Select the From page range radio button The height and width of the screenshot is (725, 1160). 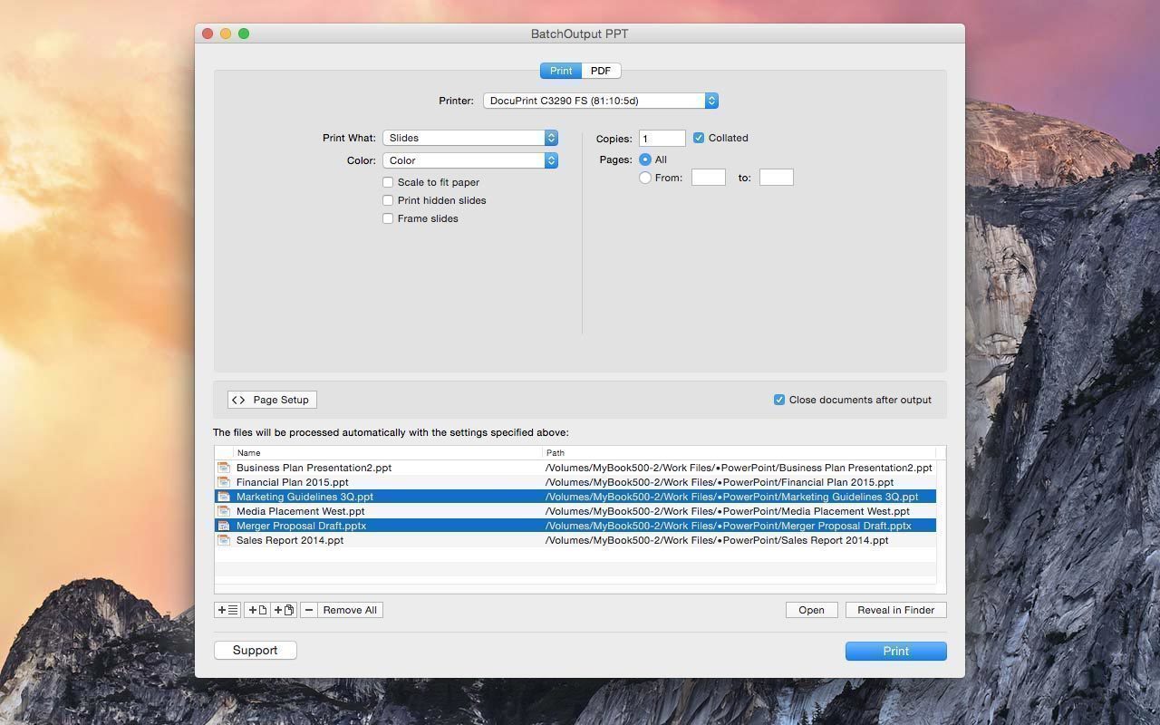coord(645,178)
